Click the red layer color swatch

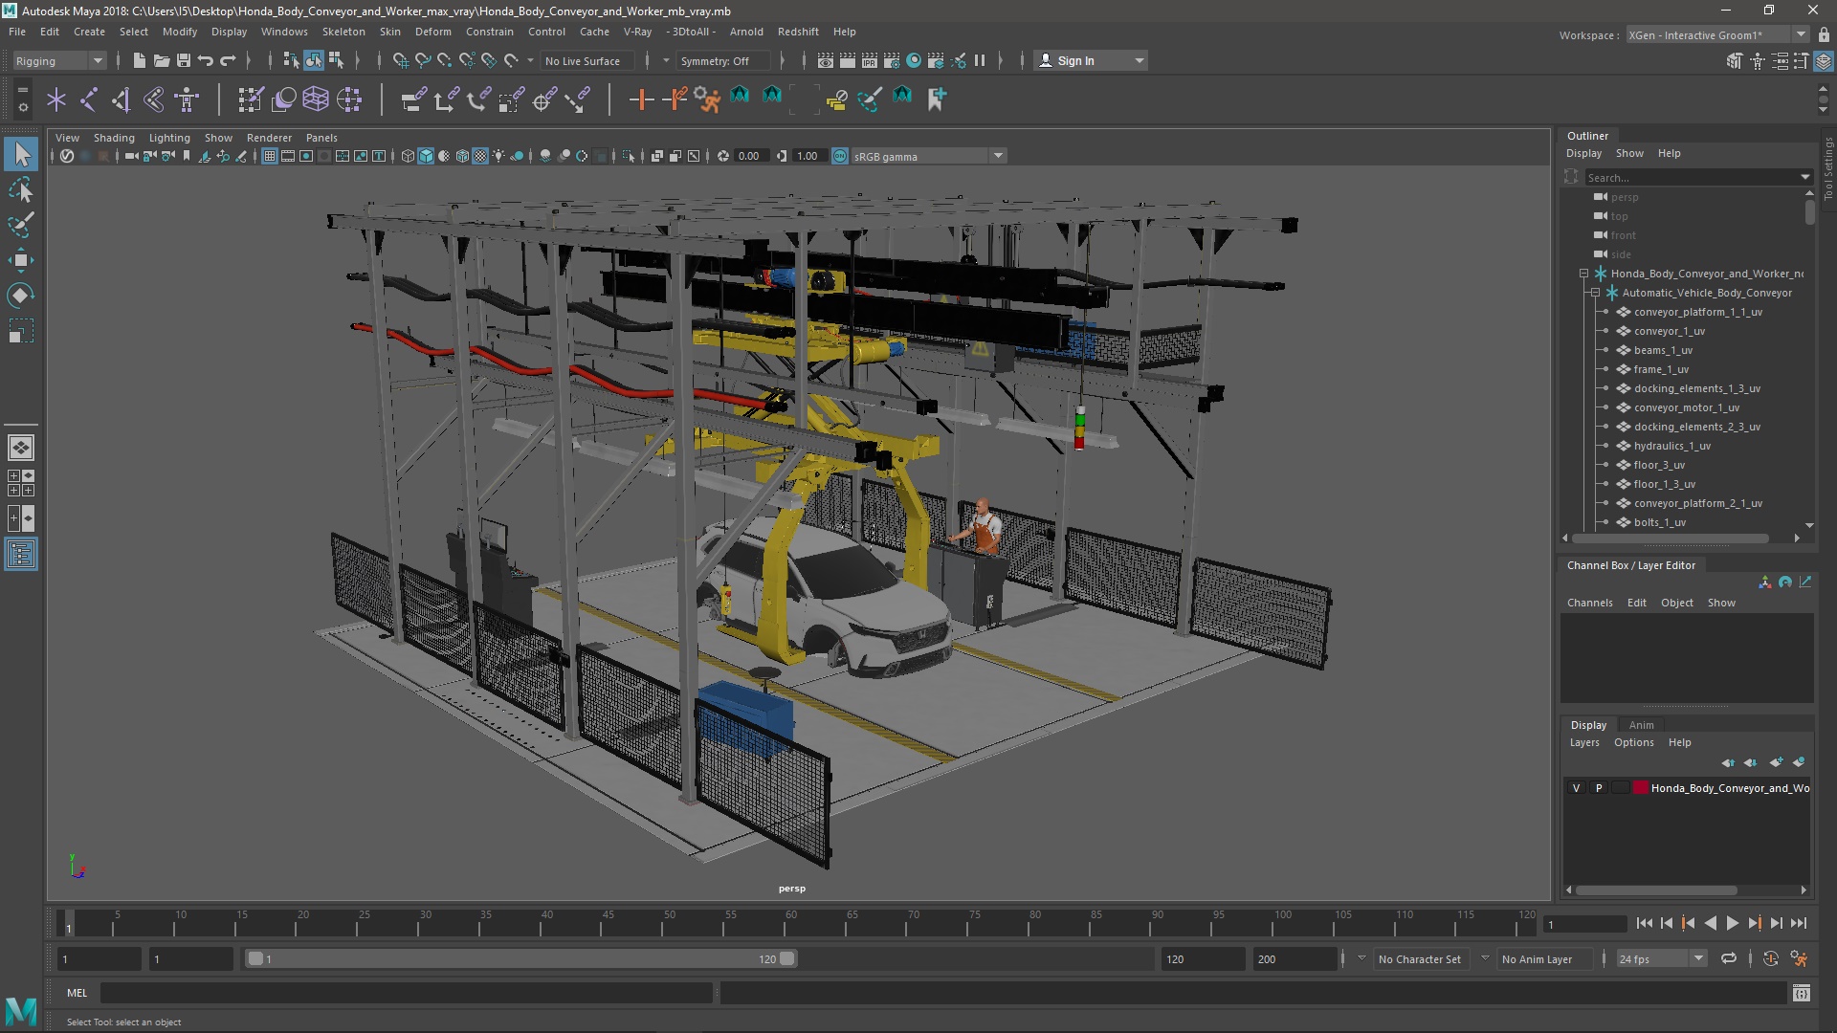tap(1640, 788)
